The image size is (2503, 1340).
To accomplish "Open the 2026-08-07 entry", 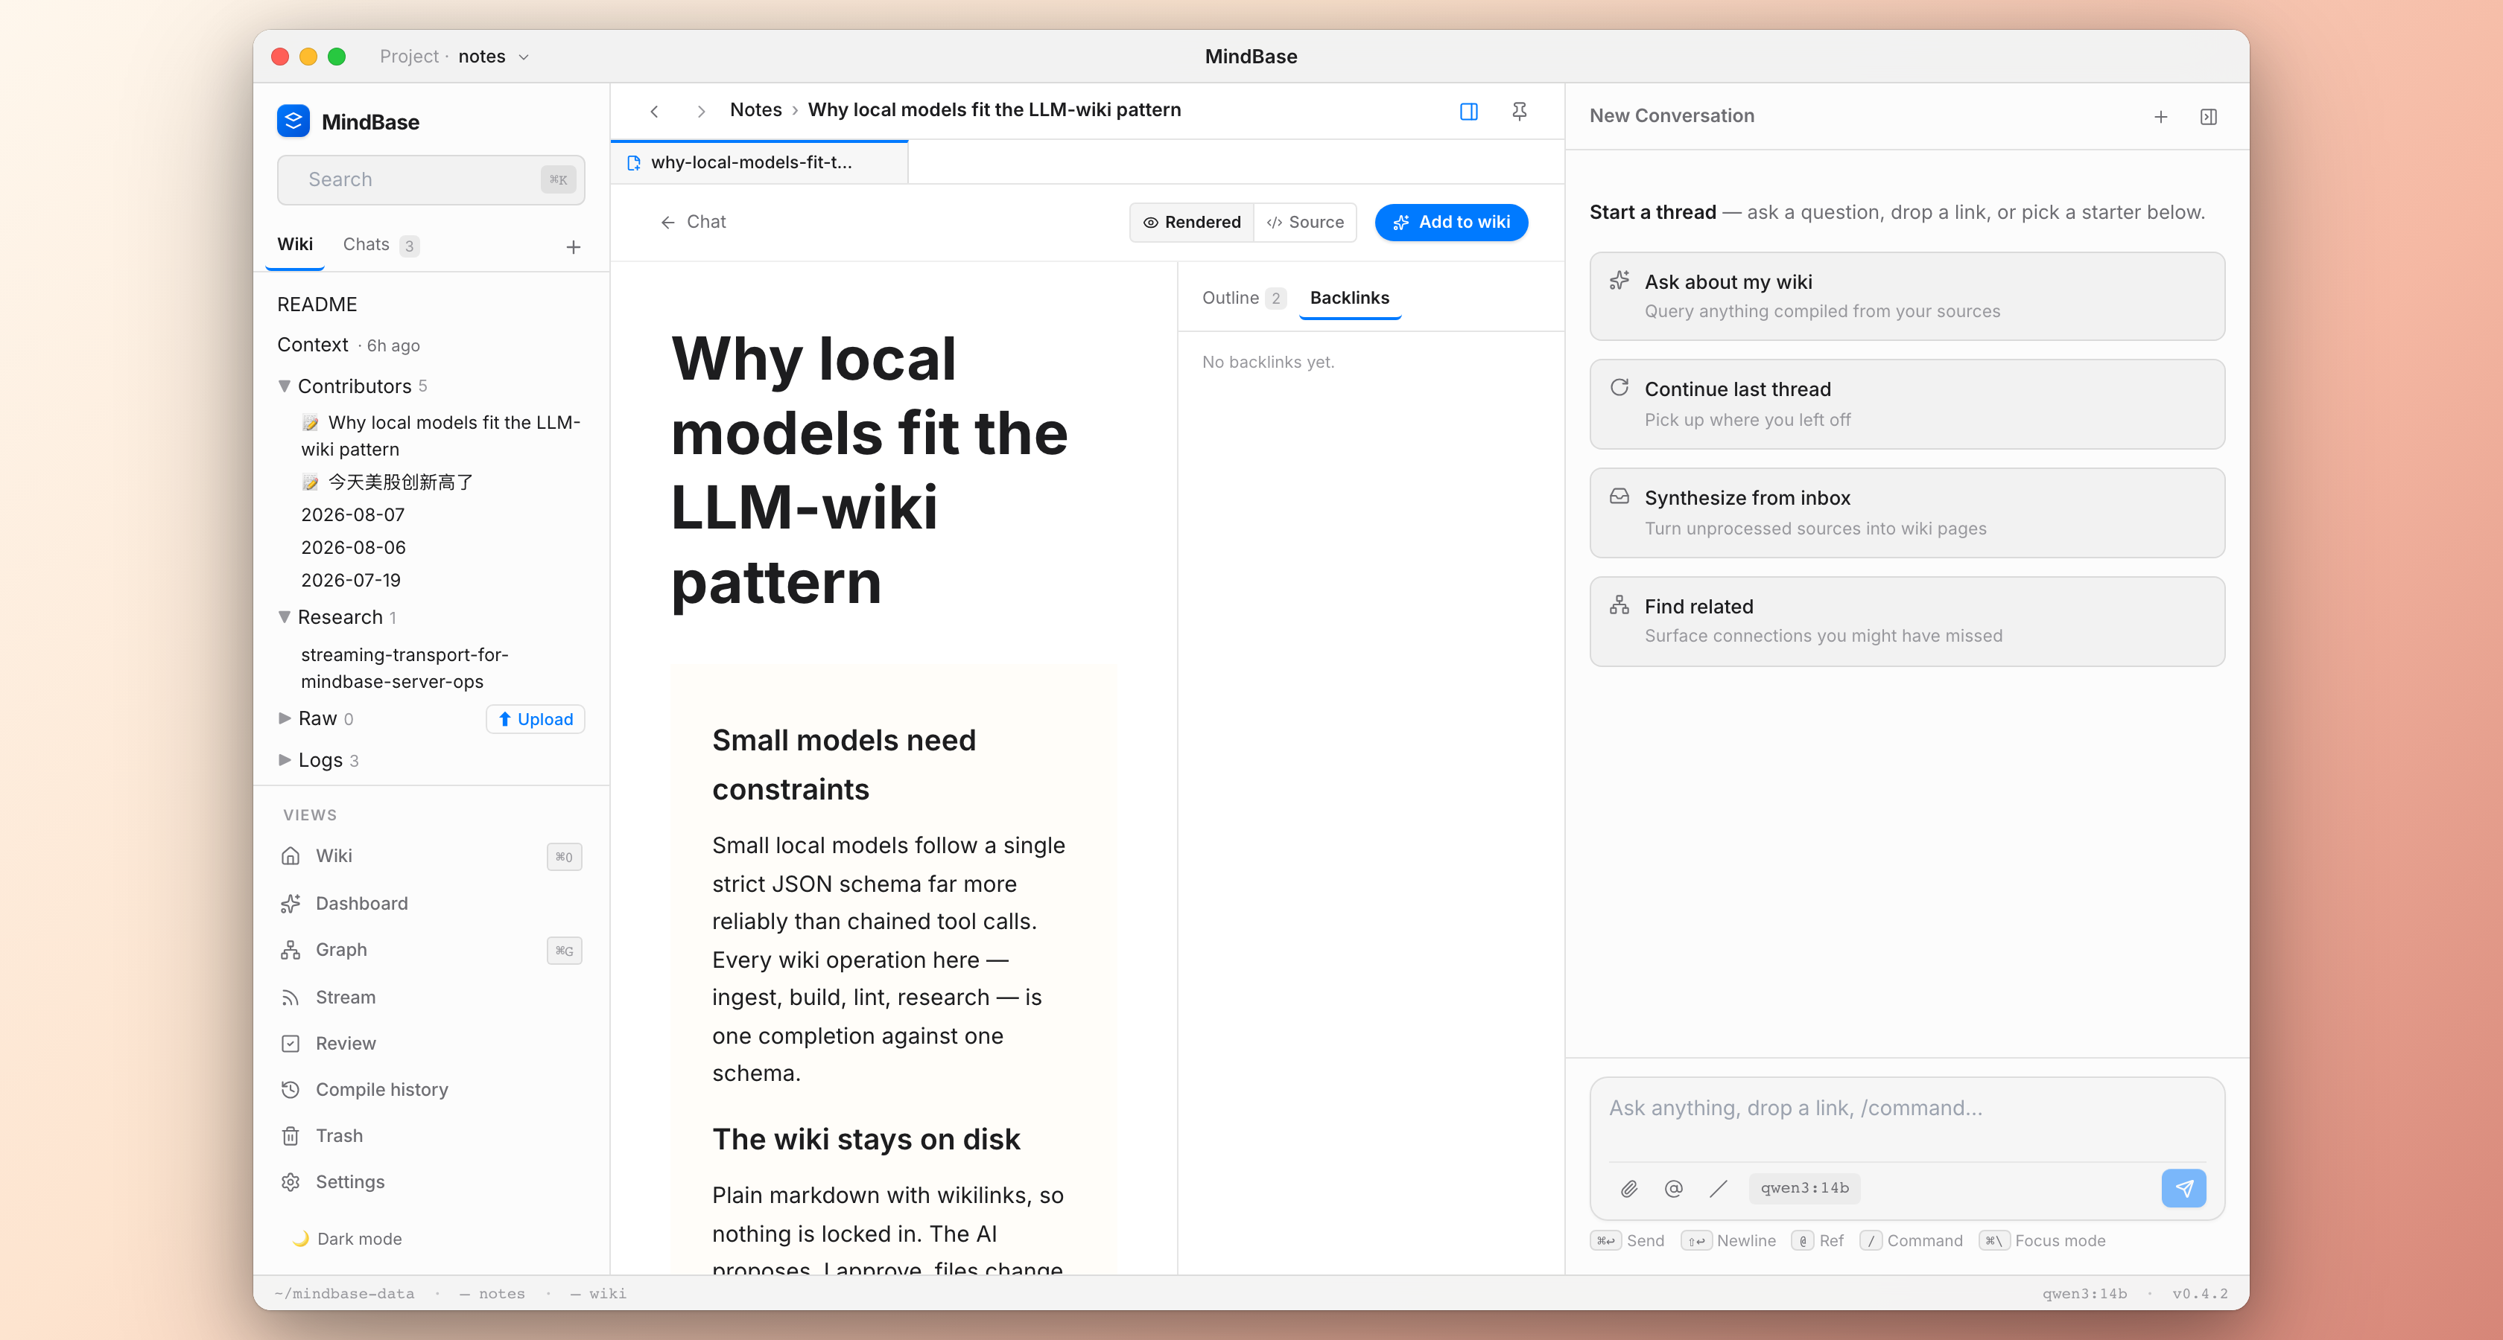I will pos(352,516).
